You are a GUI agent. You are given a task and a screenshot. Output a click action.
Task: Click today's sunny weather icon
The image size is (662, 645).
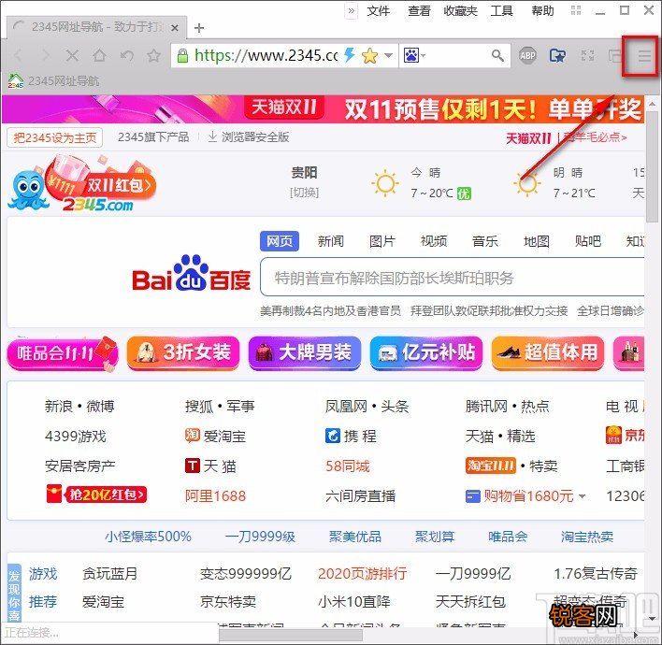385,183
